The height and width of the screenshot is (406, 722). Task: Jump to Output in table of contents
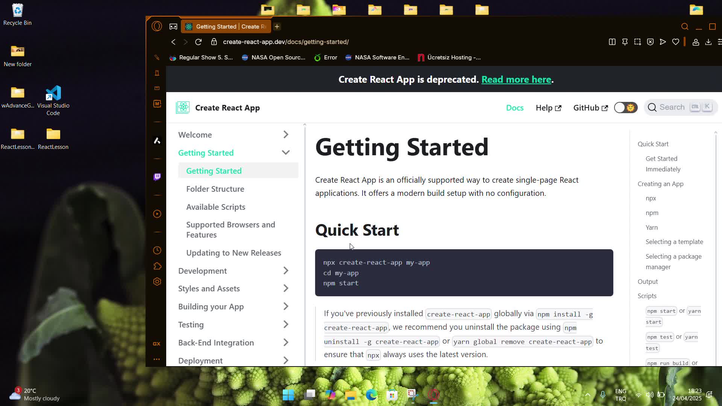coord(648,282)
